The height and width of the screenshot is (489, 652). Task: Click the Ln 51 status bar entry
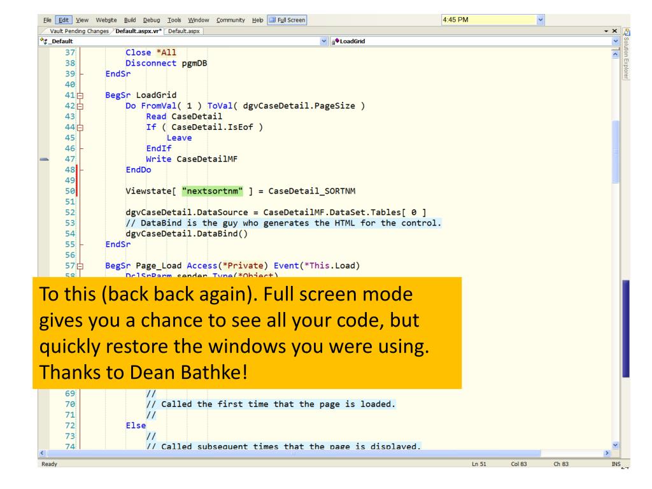[479, 464]
